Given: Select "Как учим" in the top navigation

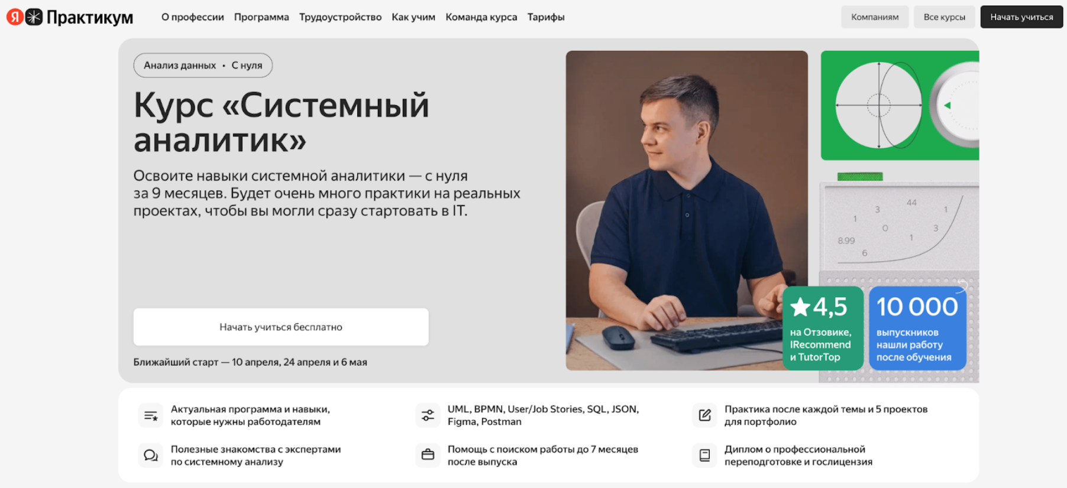Looking at the screenshot, I should click(x=413, y=17).
